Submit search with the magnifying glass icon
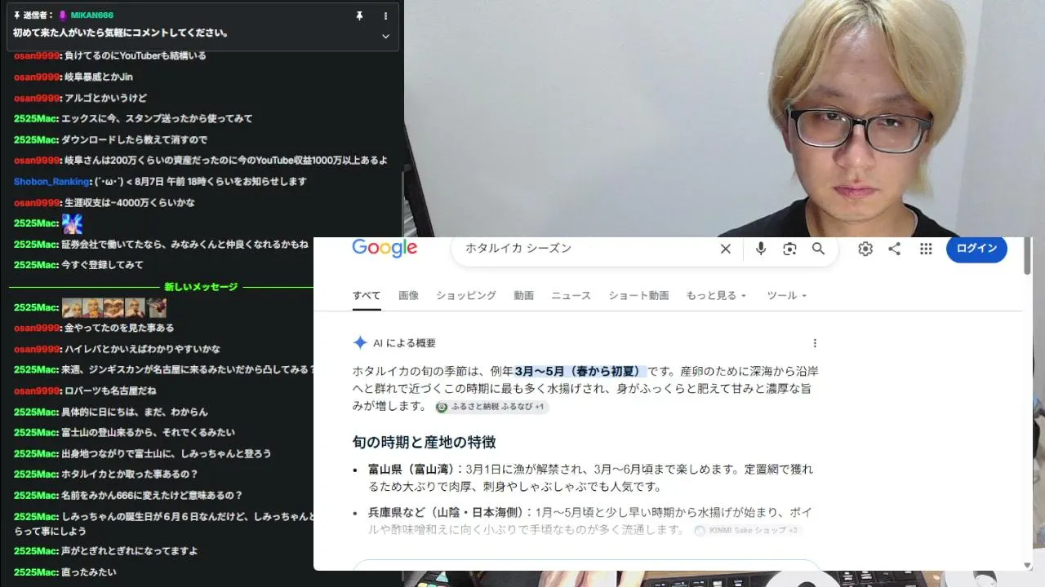The height and width of the screenshot is (587, 1045). [x=818, y=249]
